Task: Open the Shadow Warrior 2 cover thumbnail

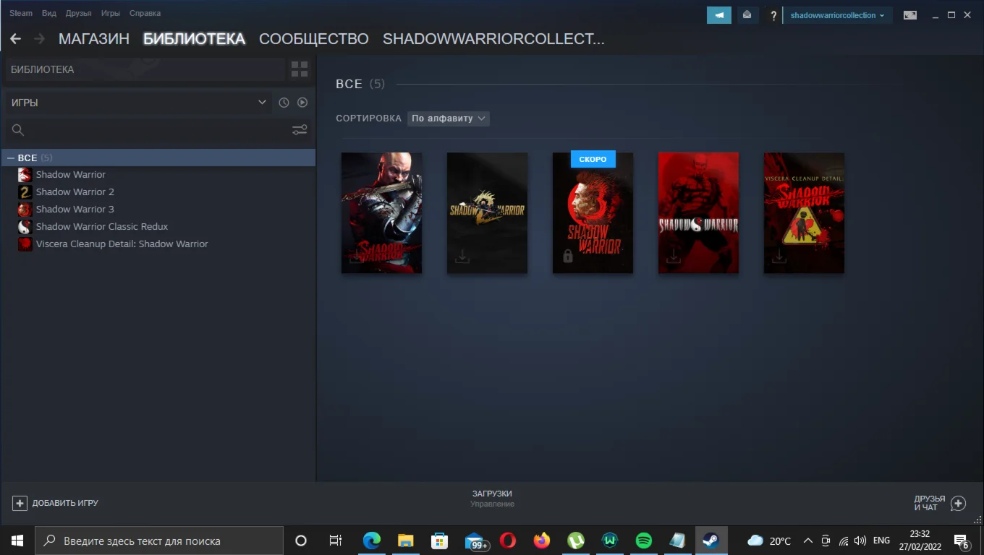Action: (x=487, y=212)
